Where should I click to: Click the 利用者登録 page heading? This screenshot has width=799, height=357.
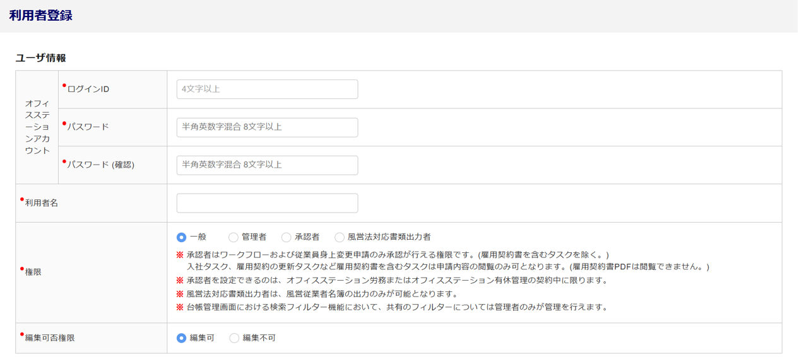click(40, 16)
